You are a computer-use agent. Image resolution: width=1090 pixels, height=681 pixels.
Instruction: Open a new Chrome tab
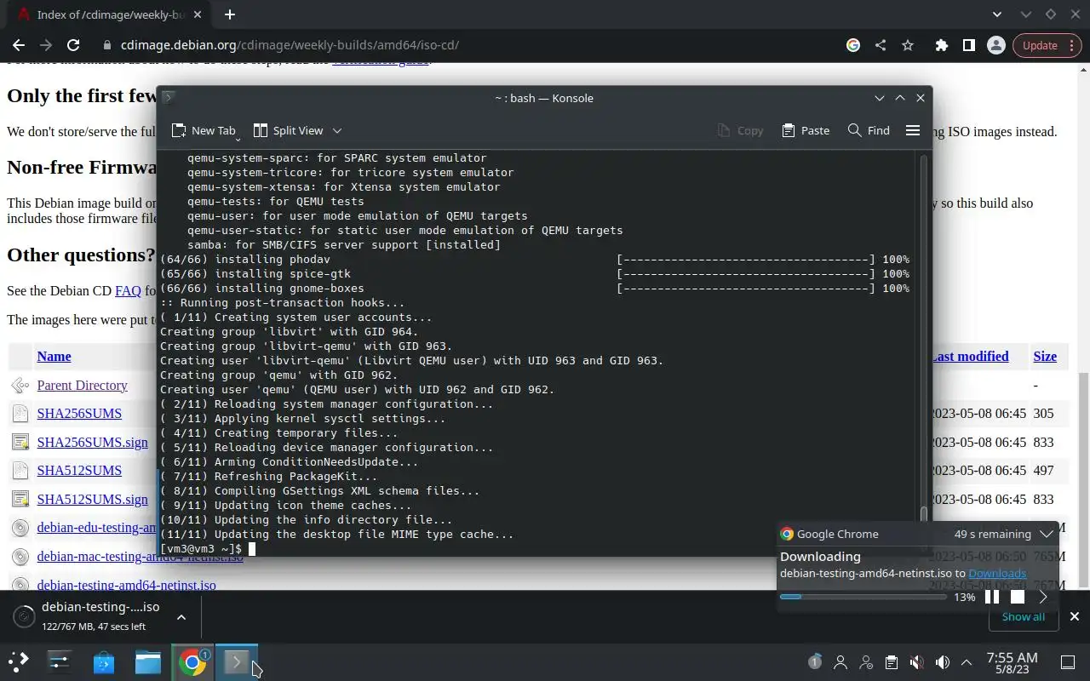(x=230, y=14)
